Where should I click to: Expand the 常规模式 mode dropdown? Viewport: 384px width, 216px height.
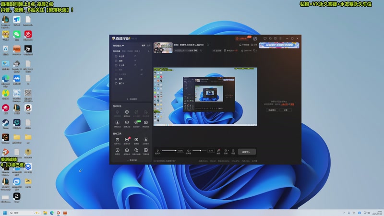pyautogui.click(x=118, y=46)
